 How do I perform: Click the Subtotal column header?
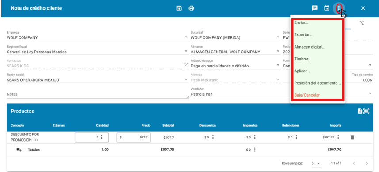[x=168, y=125]
